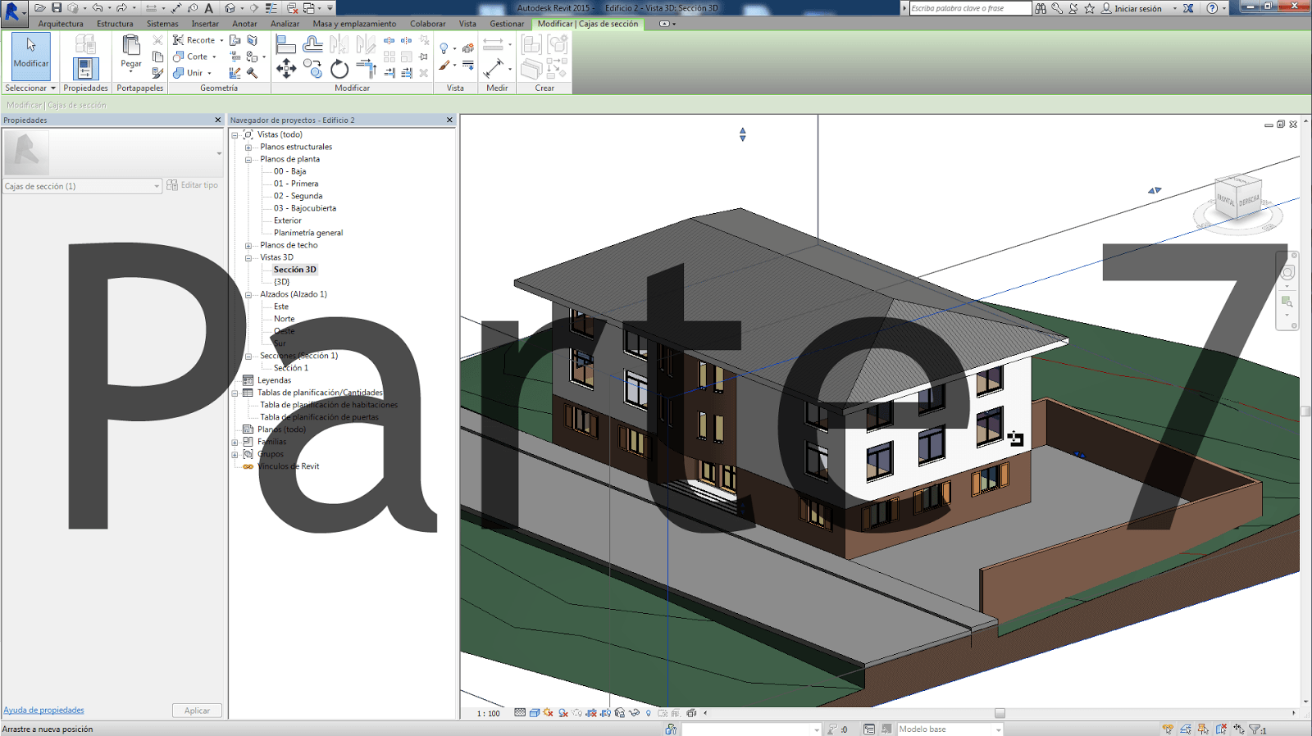Click the Redo arrow icon
Viewport: 1312px width, 736px height.
tap(121, 8)
